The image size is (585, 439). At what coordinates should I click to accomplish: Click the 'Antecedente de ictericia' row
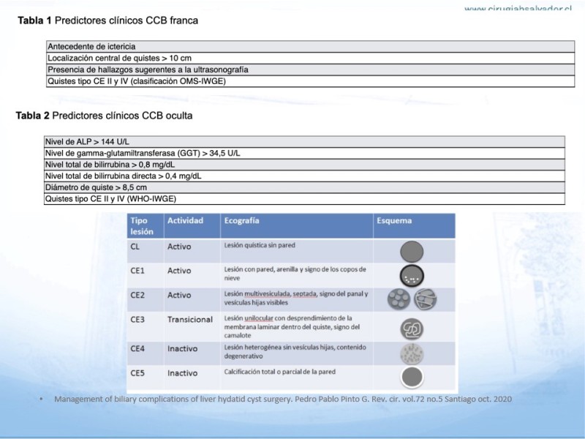tap(91, 47)
